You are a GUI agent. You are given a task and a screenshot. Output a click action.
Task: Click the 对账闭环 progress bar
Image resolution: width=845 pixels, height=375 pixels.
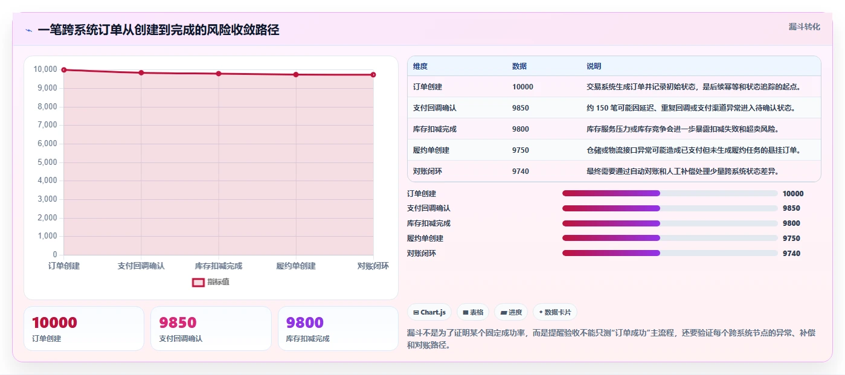coord(670,253)
